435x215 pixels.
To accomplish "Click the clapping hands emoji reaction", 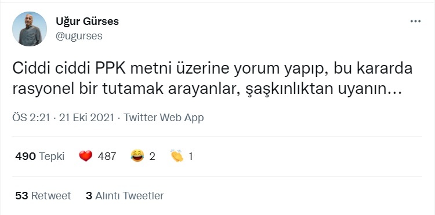I will (177, 156).
